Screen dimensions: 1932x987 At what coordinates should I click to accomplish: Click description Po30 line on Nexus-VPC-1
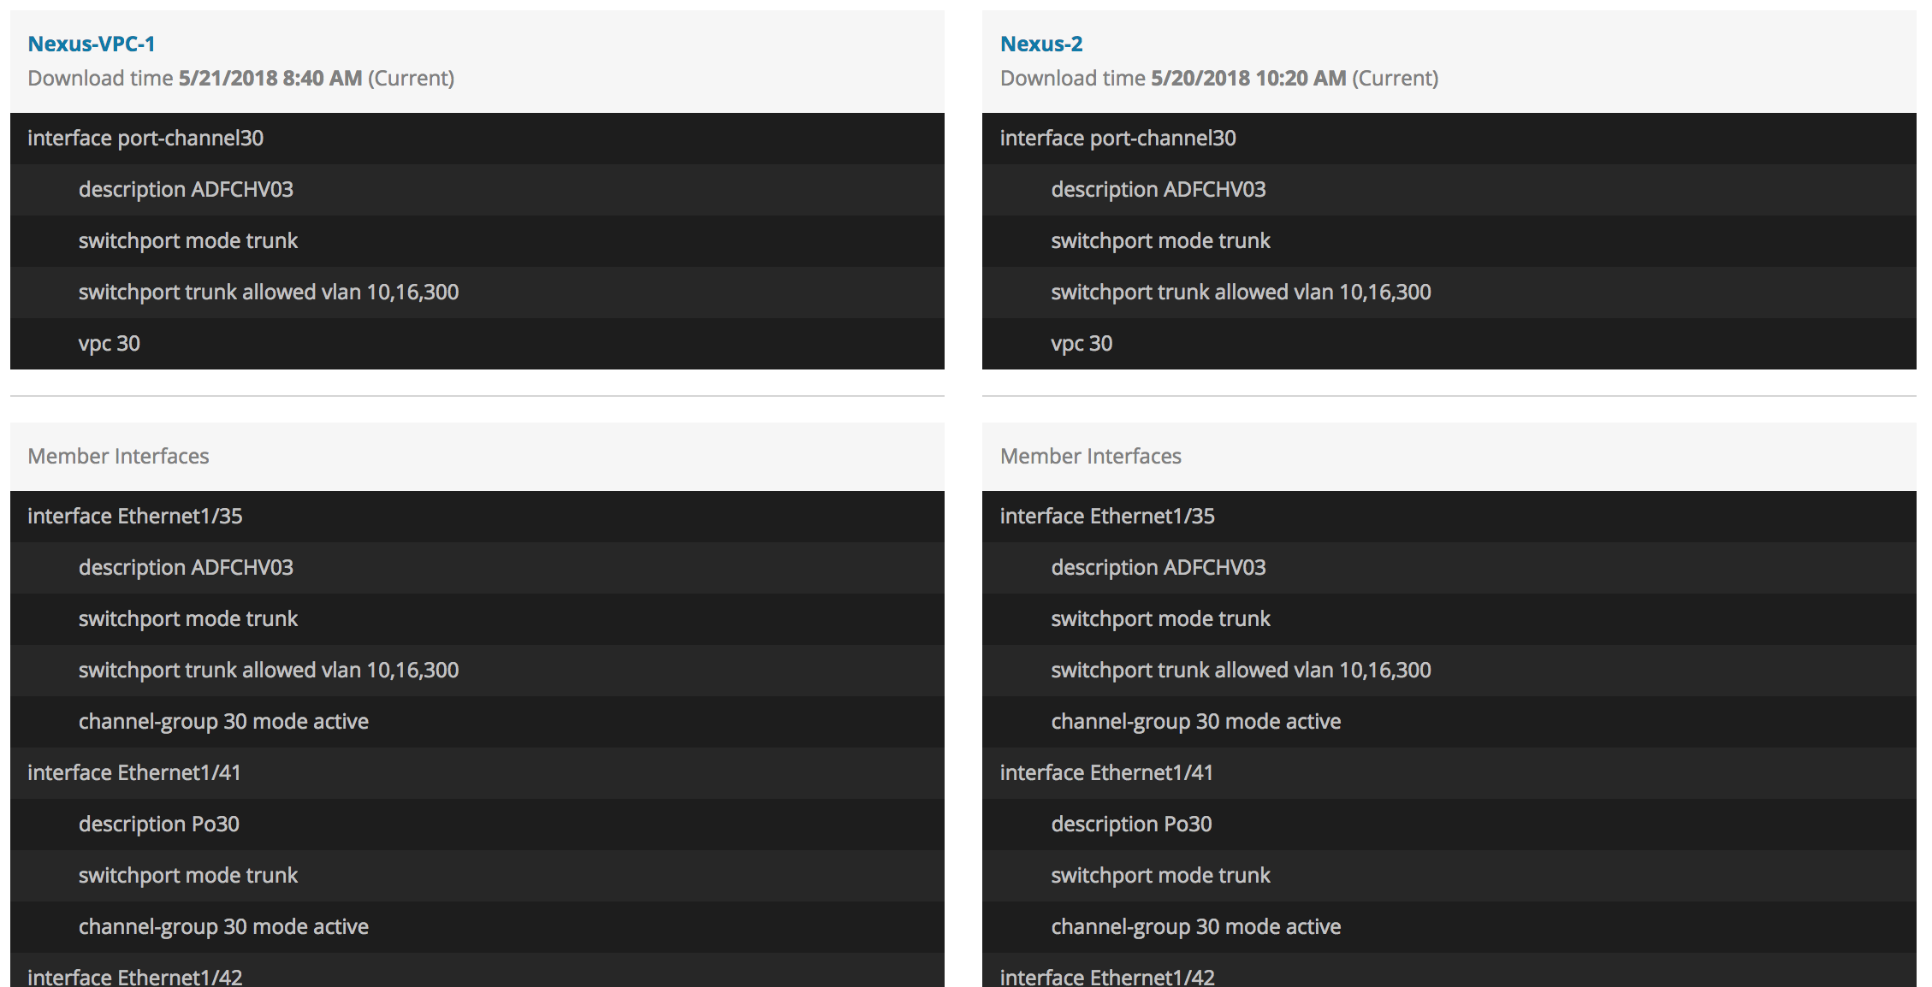click(159, 824)
